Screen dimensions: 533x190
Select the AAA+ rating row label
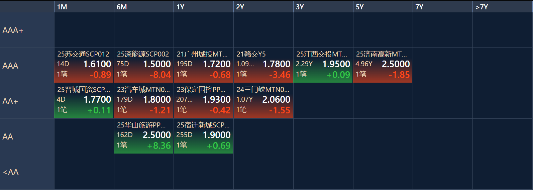coord(27,30)
